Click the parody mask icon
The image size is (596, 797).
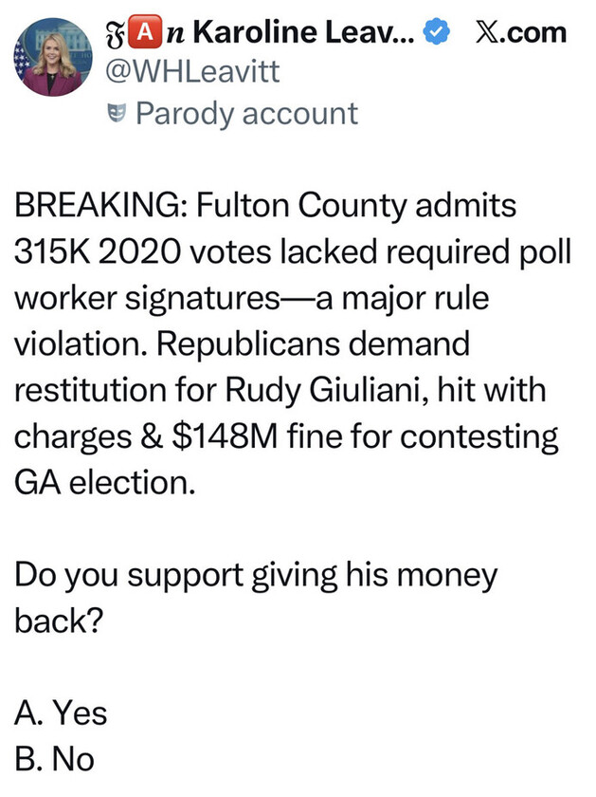(118, 115)
